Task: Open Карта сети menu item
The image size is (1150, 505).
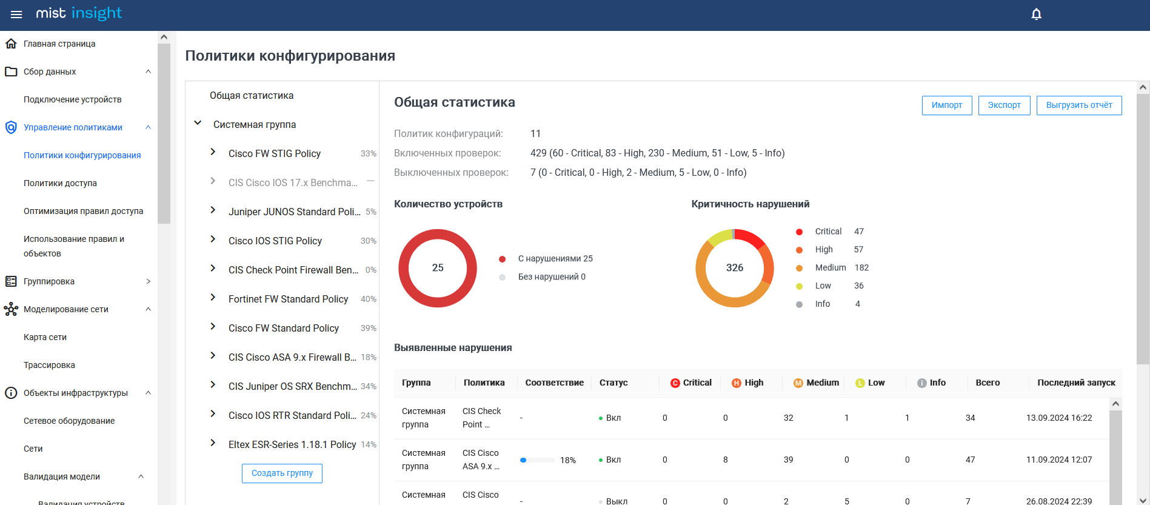Action: click(x=45, y=337)
